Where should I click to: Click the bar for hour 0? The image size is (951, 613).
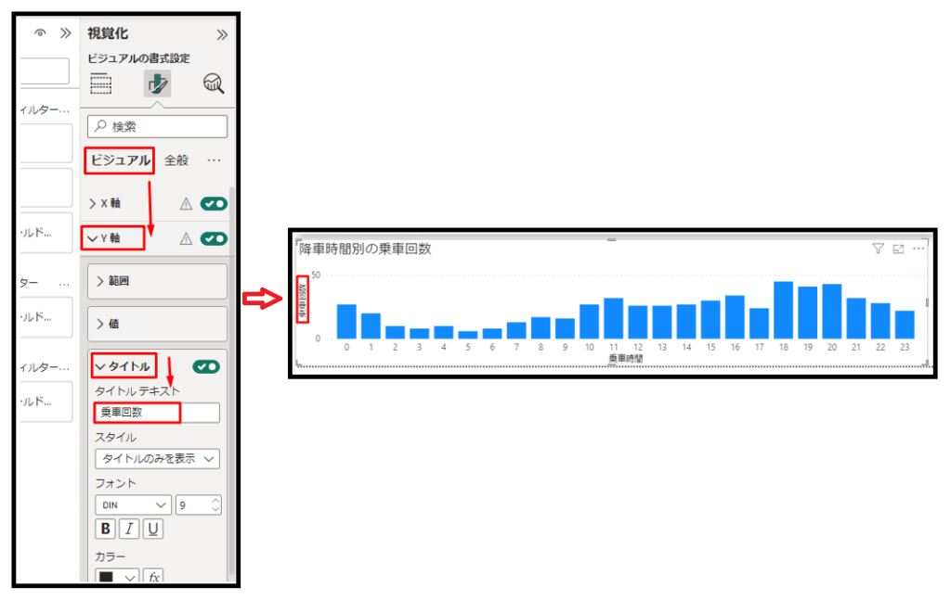[346, 322]
